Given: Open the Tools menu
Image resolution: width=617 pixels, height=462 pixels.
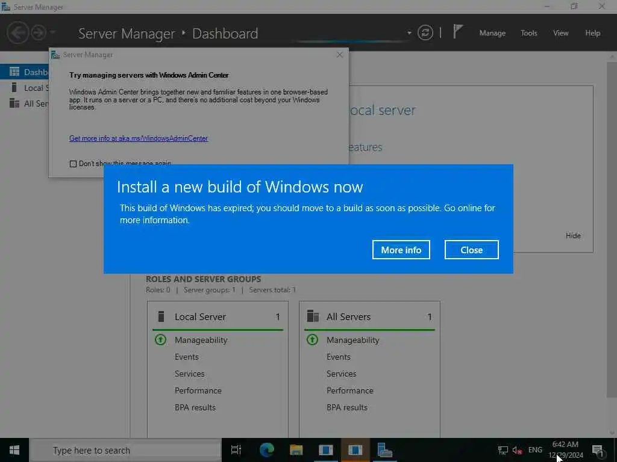Looking at the screenshot, I should click(x=528, y=33).
